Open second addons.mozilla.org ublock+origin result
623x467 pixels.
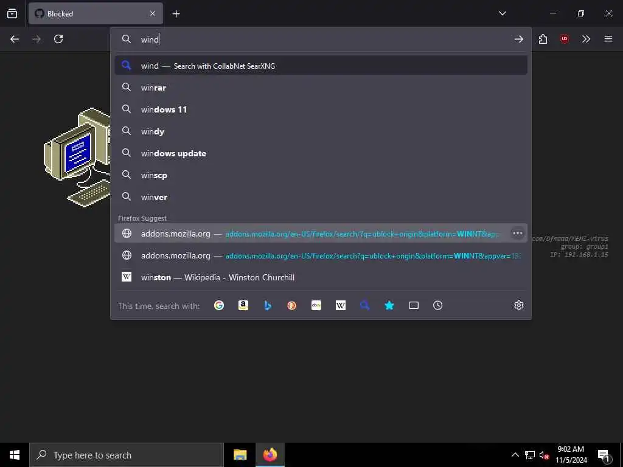click(321, 255)
